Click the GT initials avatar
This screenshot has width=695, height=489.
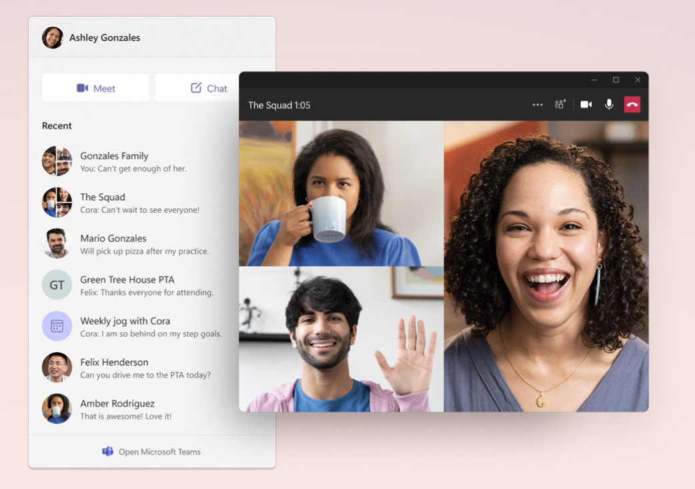coord(57,285)
